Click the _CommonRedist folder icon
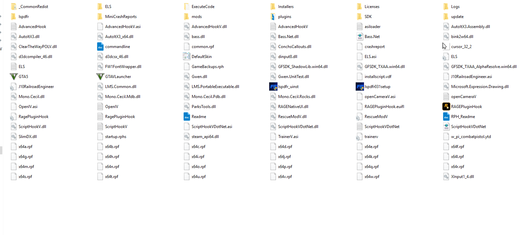528x235 pixels. (x=14, y=7)
